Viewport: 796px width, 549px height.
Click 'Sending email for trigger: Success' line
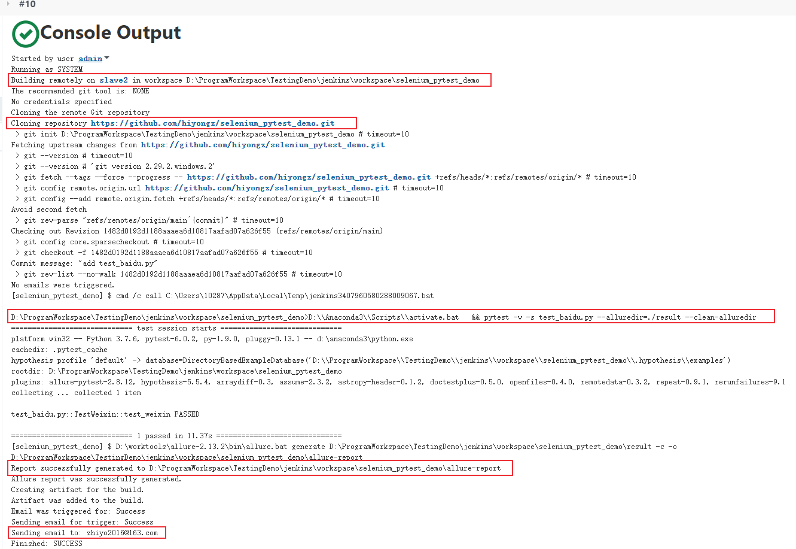[x=82, y=522]
